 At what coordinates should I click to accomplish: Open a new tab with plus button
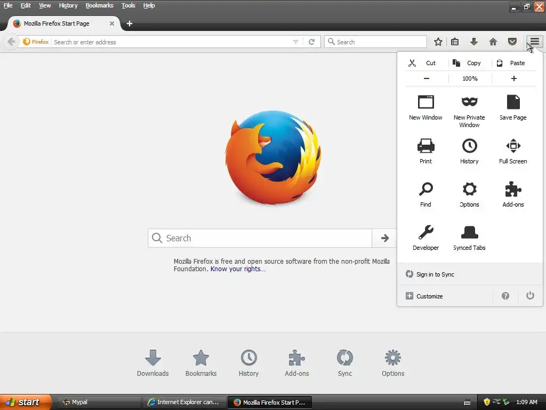click(x=129, y=23)
